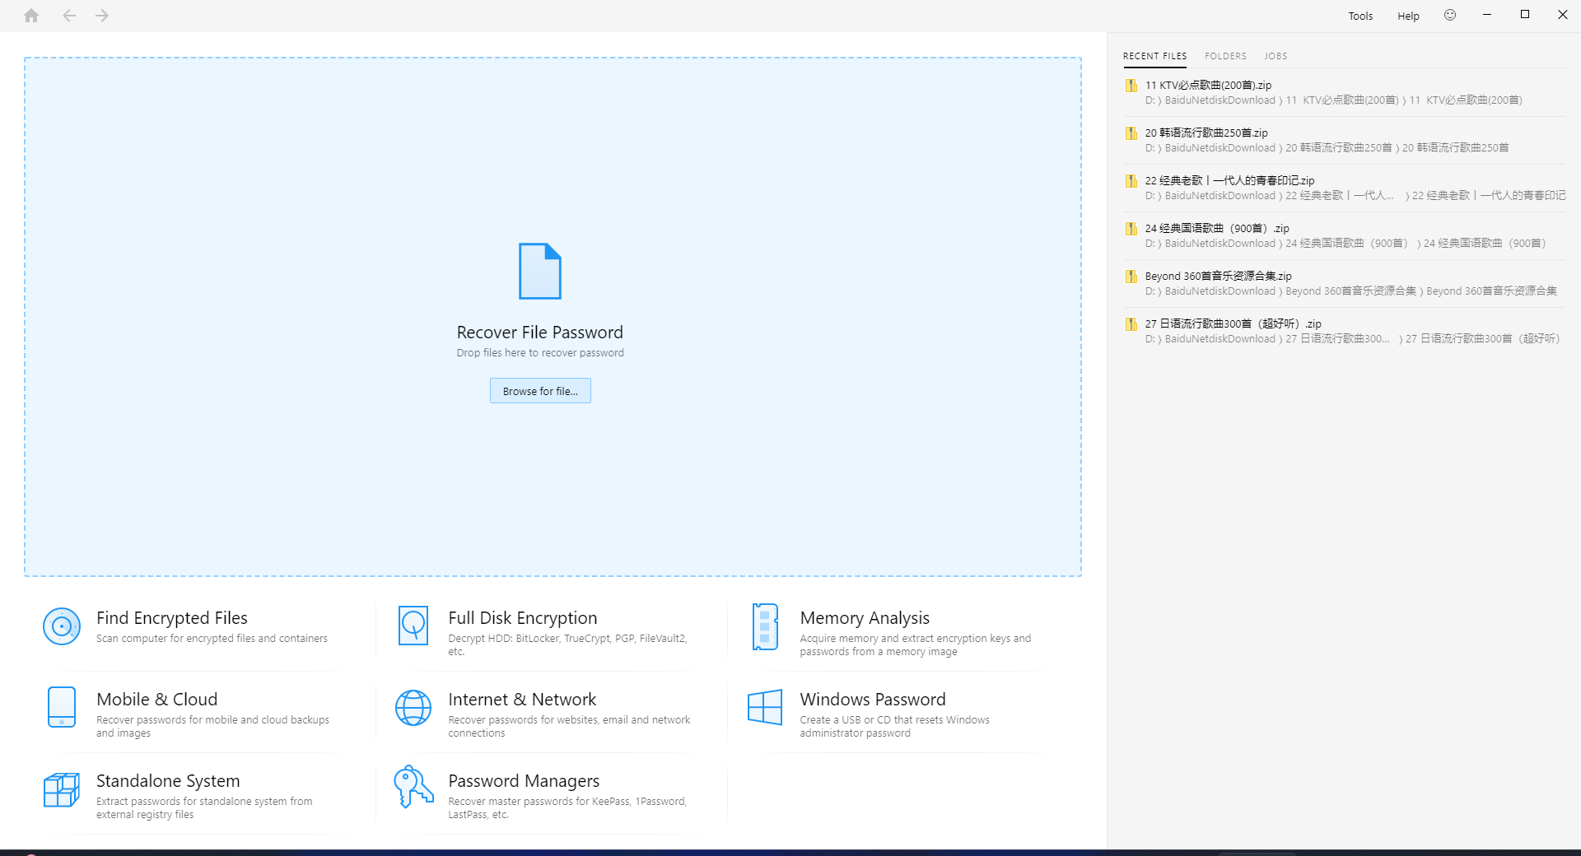
Task: Open recent file 24 经典国语歌曲（900首）.zip
Action: point(1217,228)
